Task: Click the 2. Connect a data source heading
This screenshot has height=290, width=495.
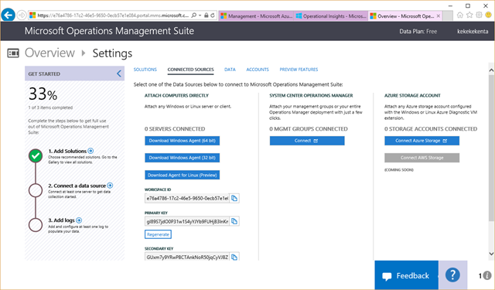Action: pos(77,186)
